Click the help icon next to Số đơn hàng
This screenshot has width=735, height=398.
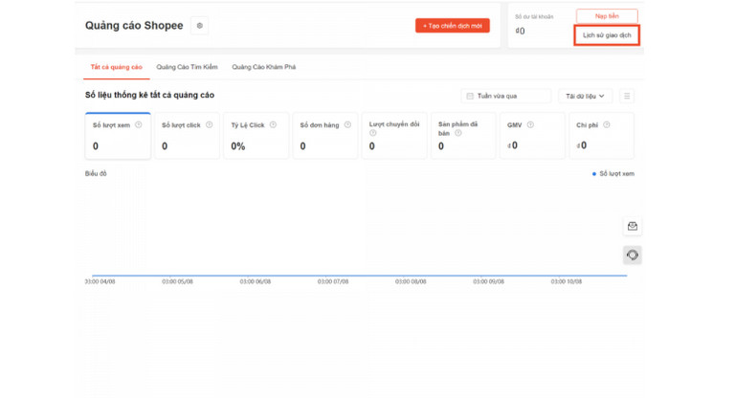pos(347,124)
